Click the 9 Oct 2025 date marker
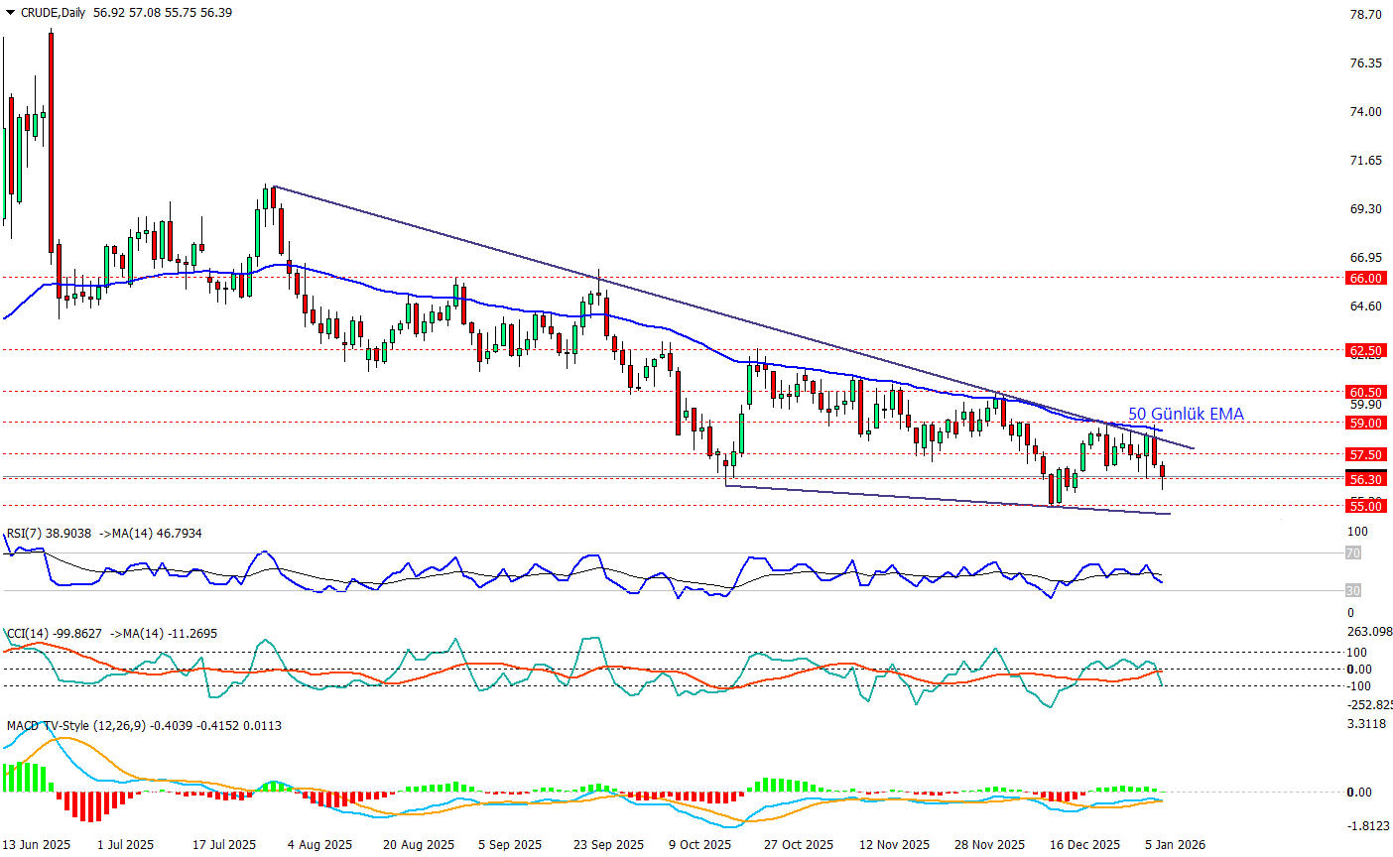Viewport: 1393px width, 857px height. click(x=699, y=844)
